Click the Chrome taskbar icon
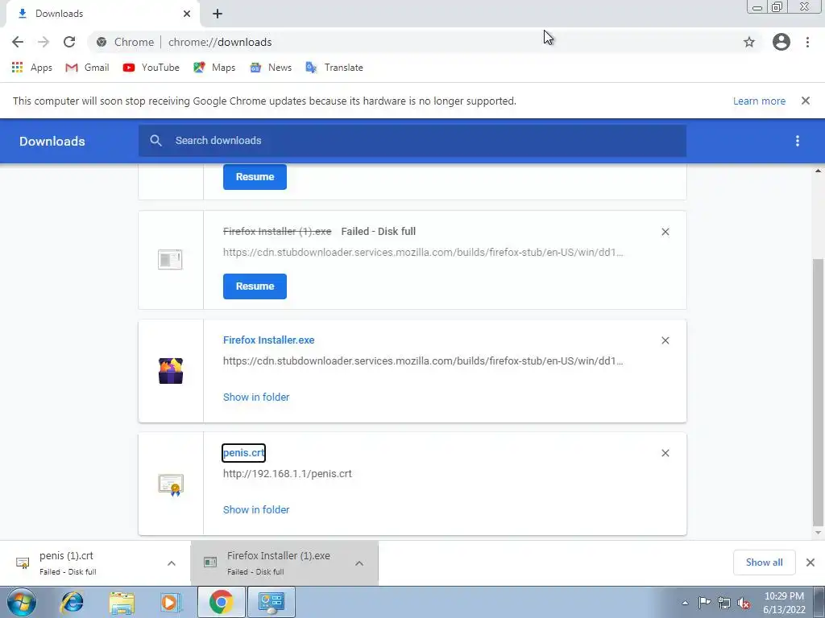The image size is (825, 618). (x=222, y=602)
